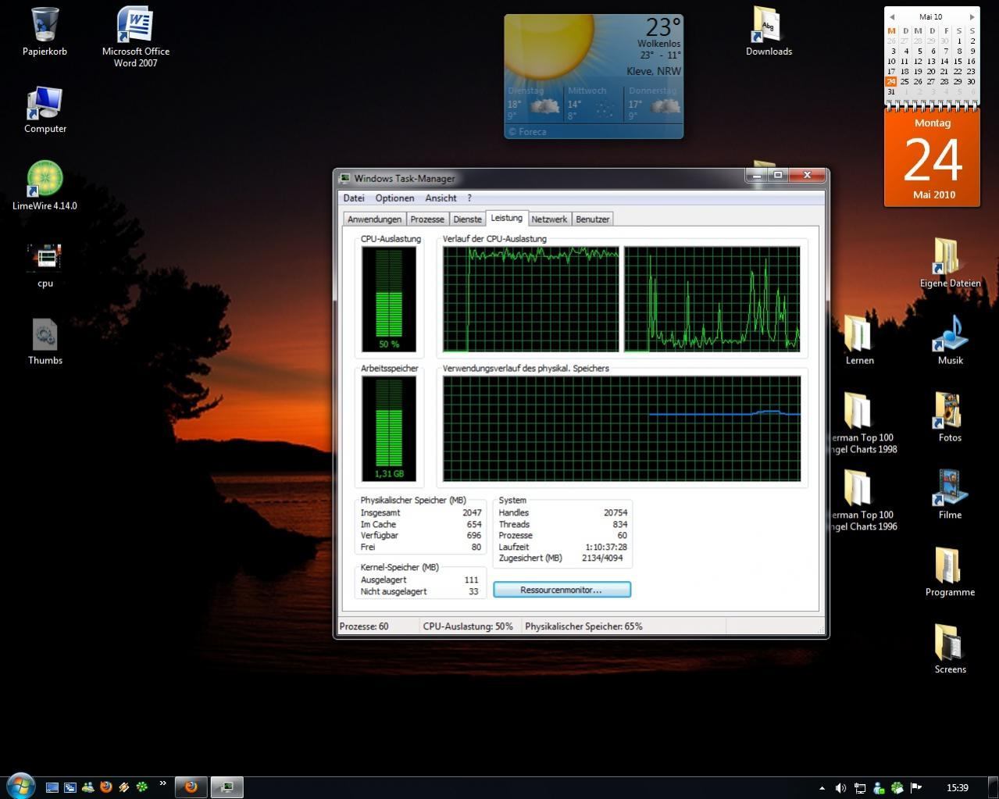Select the Filme folder icon
Viewport: 999px width, 799px height.
click(950, 495)
